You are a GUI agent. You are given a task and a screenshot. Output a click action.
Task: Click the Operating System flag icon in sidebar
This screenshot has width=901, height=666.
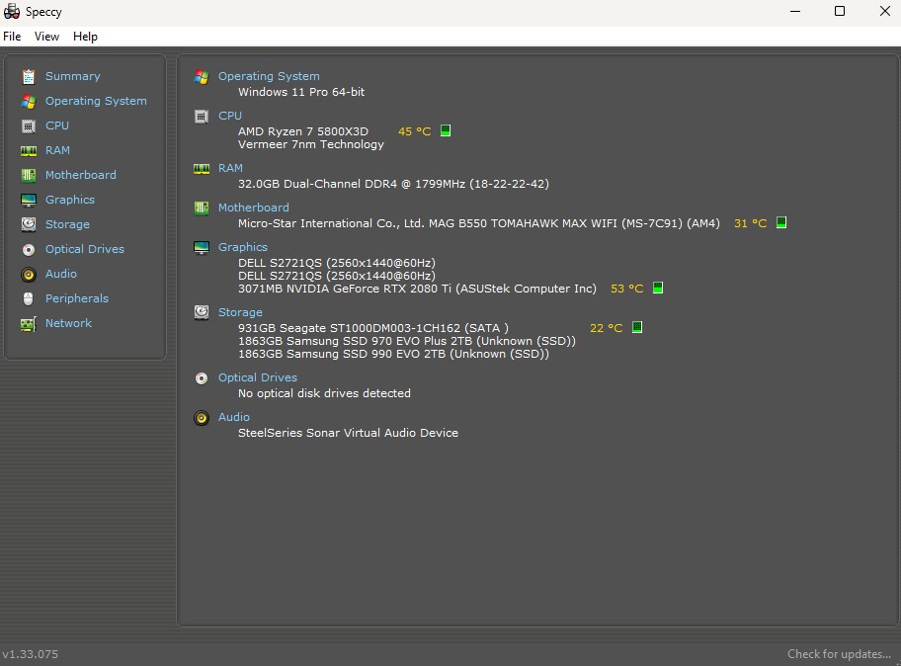[x=29, y=101]
